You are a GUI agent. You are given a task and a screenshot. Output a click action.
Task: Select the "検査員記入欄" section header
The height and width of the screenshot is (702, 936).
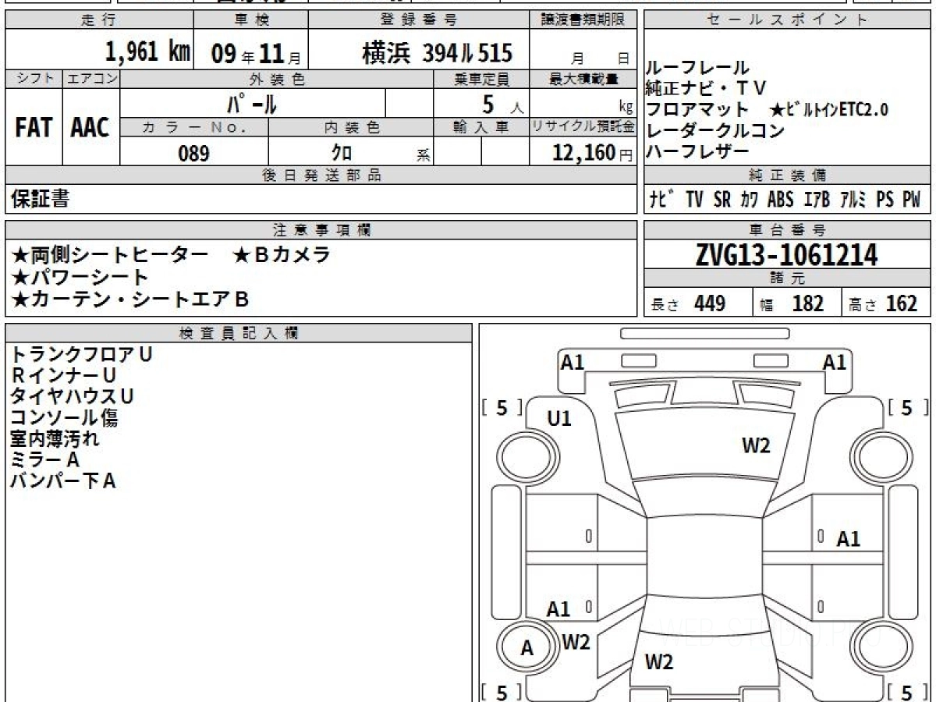[238, 333]
